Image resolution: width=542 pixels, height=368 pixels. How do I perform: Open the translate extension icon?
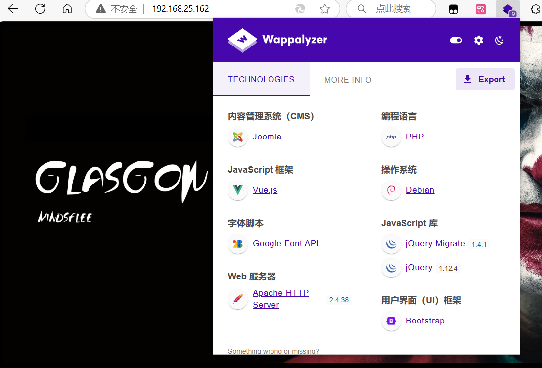(x=481, y=9)
